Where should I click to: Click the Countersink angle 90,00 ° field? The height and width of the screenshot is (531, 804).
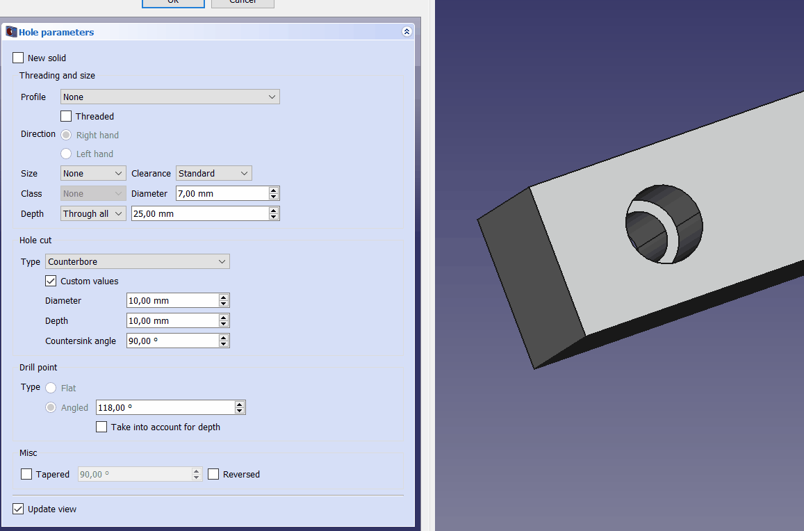click(172, 341)
